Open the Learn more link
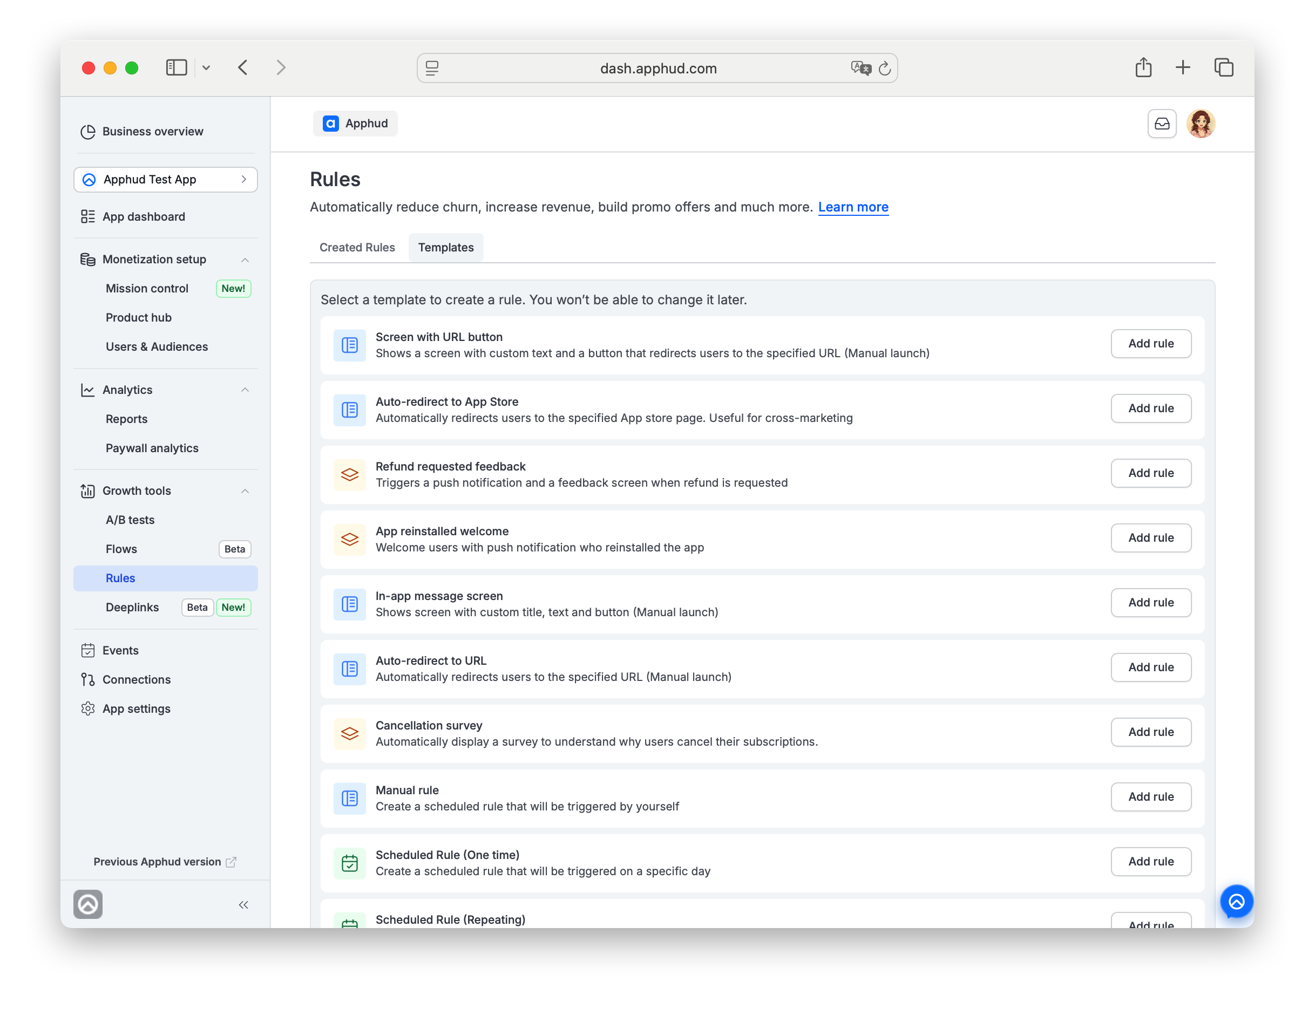The image size is (1315, 1009). [852, 207]
